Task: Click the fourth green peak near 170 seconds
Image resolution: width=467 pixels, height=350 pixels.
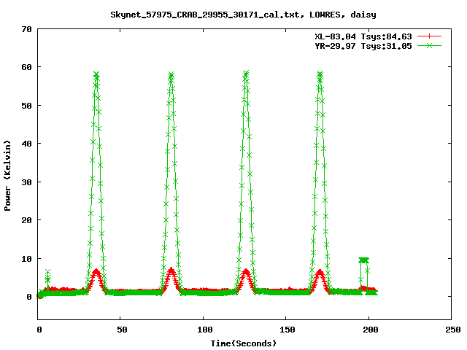Action: click(x=320, y=74)
